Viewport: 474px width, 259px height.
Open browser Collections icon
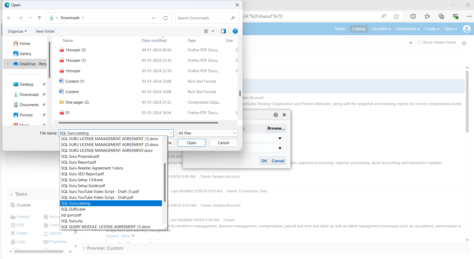(x=441, y=16)
